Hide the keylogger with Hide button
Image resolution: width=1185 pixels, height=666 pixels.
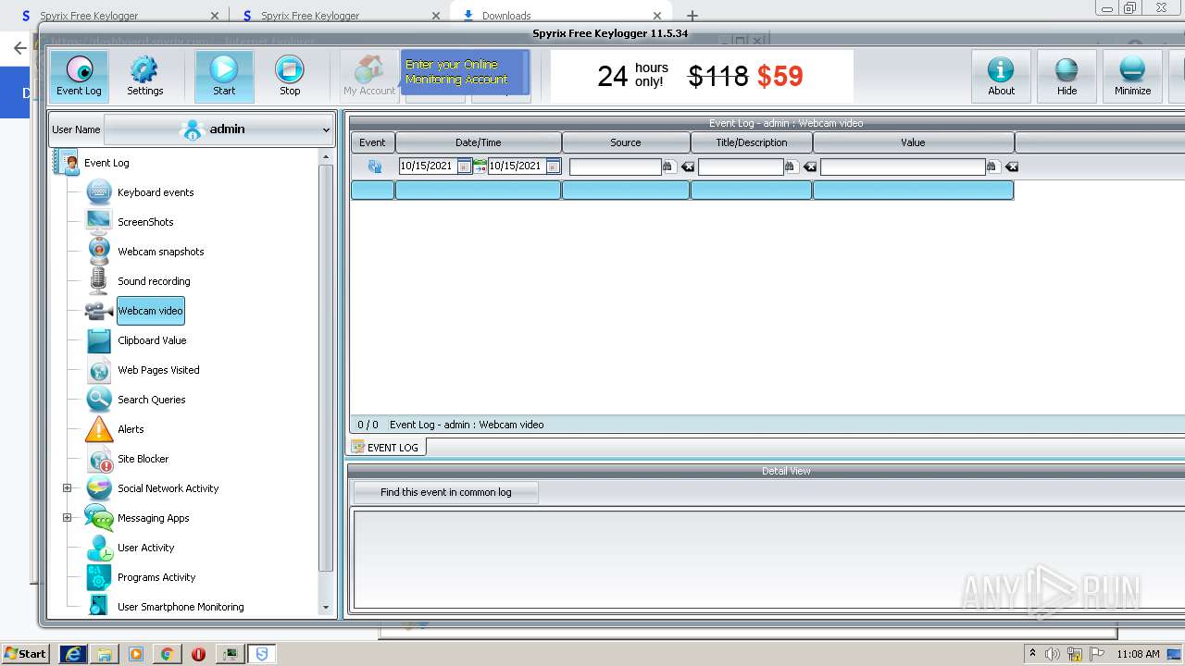click(1066, 76)
